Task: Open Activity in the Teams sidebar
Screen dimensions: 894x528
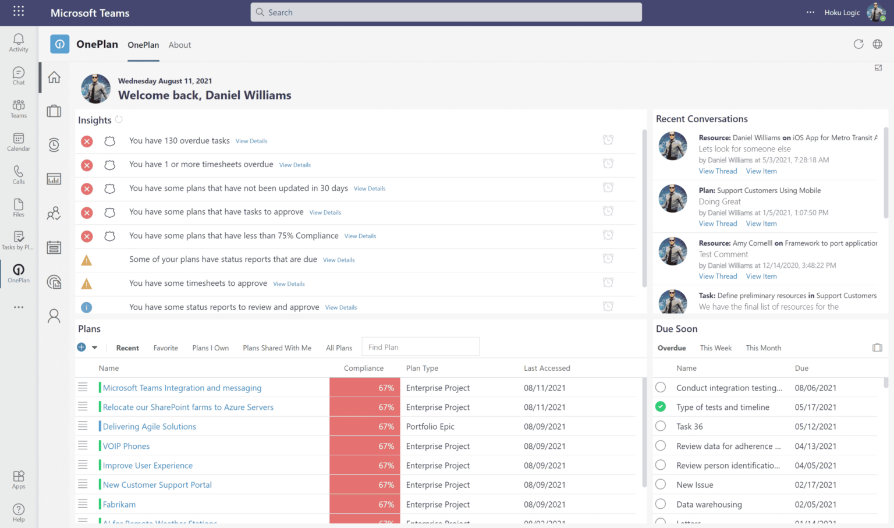Action: pos(19,42)
